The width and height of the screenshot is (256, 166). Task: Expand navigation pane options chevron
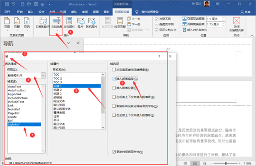(x=69, y=43)
